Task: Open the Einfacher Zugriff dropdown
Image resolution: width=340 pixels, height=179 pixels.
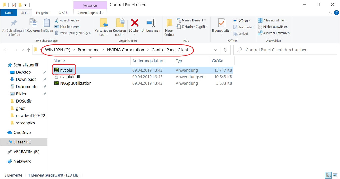Action: (192, 27)
